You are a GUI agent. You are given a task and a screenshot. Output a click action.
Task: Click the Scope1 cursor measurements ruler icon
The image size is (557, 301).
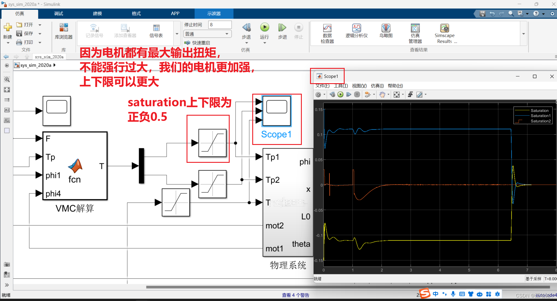point(419,94)
